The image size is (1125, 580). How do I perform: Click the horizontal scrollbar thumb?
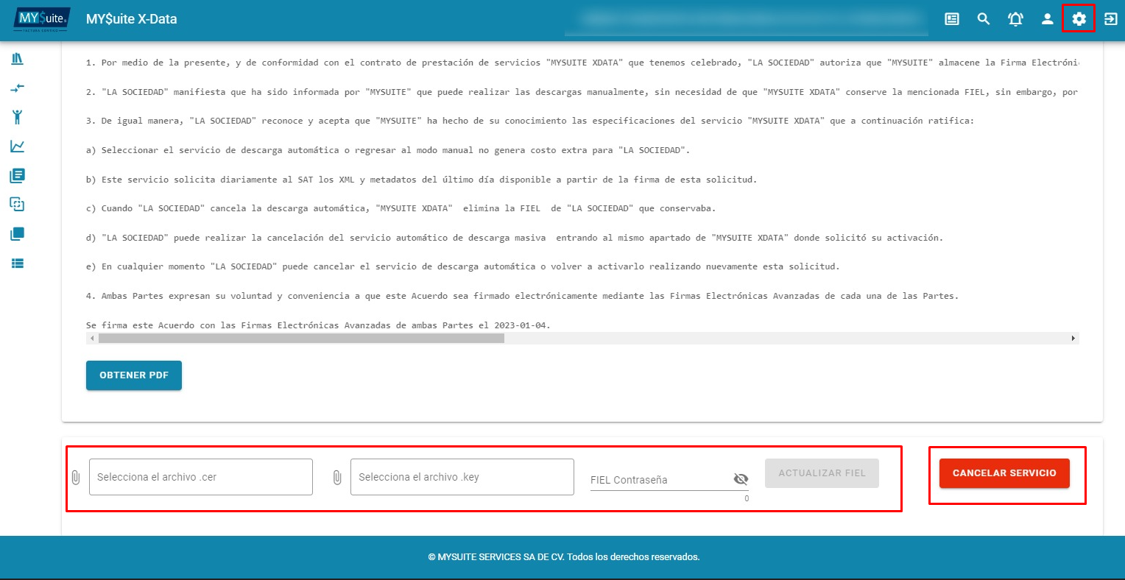pos(301,339)
